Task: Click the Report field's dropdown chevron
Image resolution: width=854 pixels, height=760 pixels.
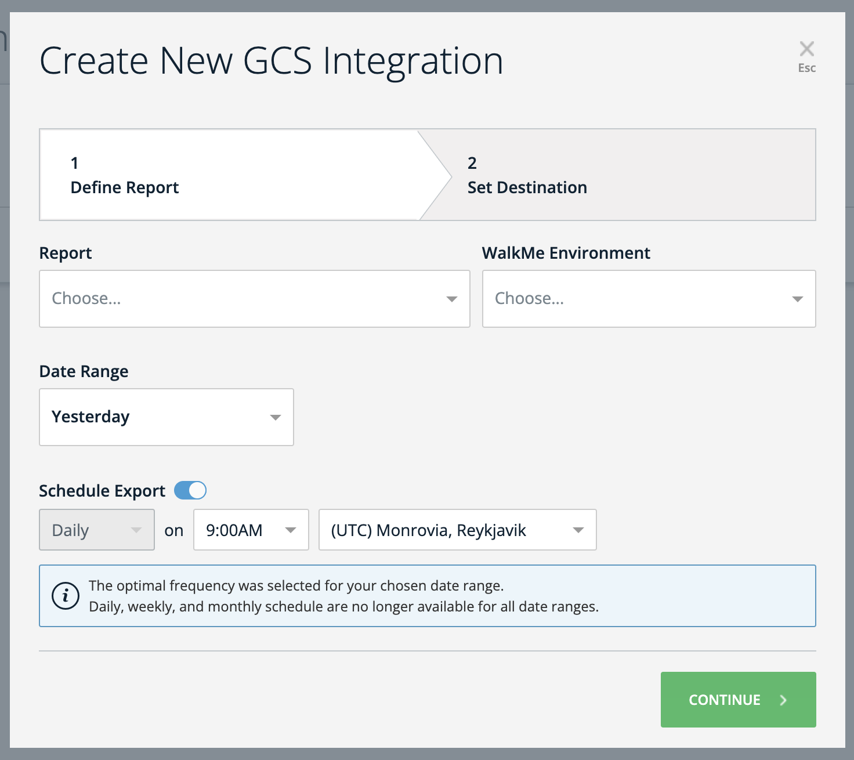Action: point(451,299)
